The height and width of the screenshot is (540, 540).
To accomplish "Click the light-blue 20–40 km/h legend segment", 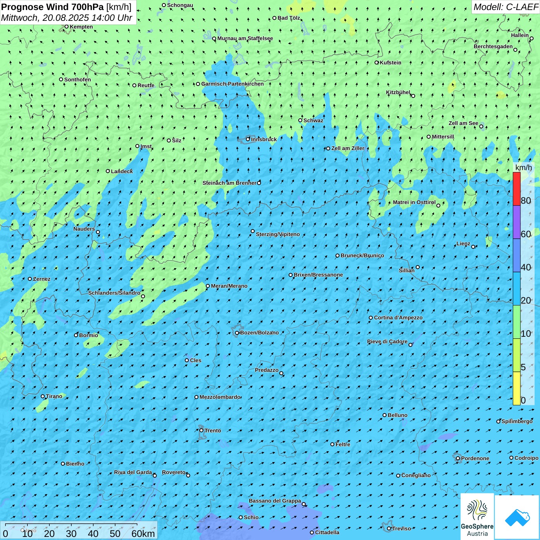I will [516, 289].
